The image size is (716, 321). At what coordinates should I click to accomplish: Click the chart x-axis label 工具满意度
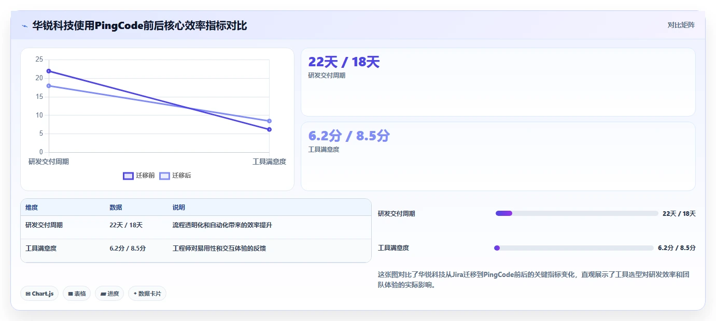click(x=269, y=162)
